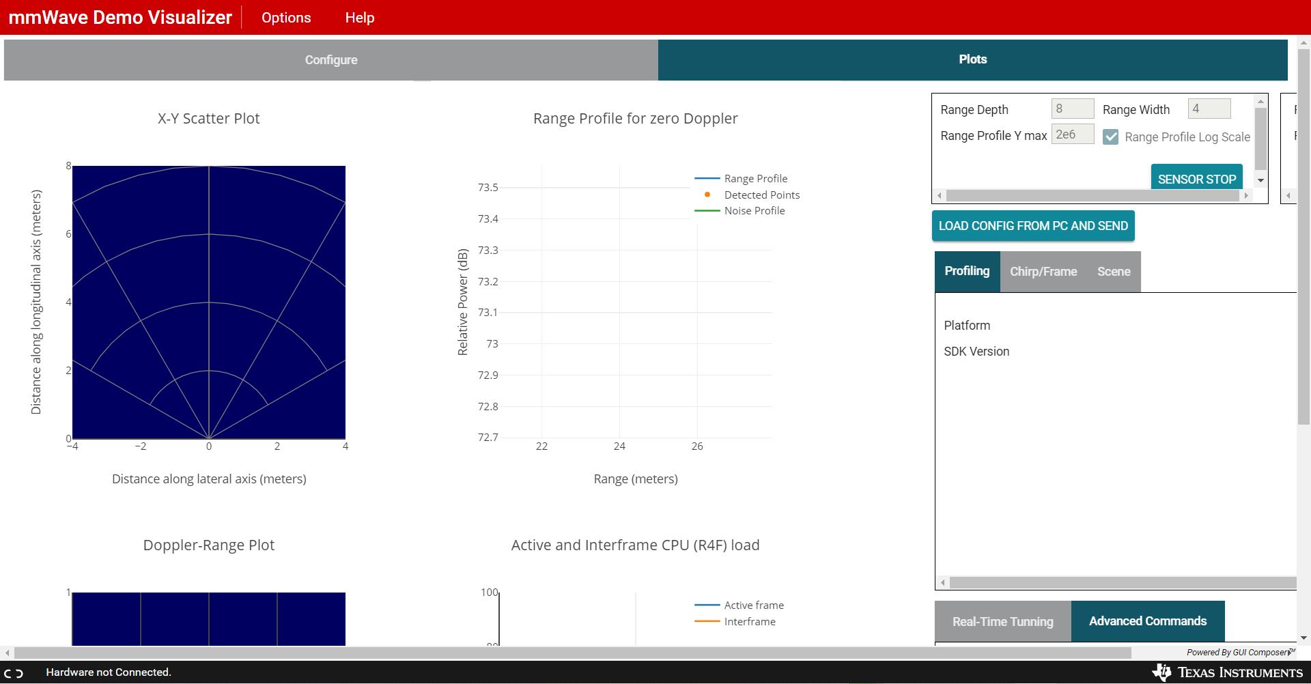Select the Plots tab

click(x=973, y=60)
